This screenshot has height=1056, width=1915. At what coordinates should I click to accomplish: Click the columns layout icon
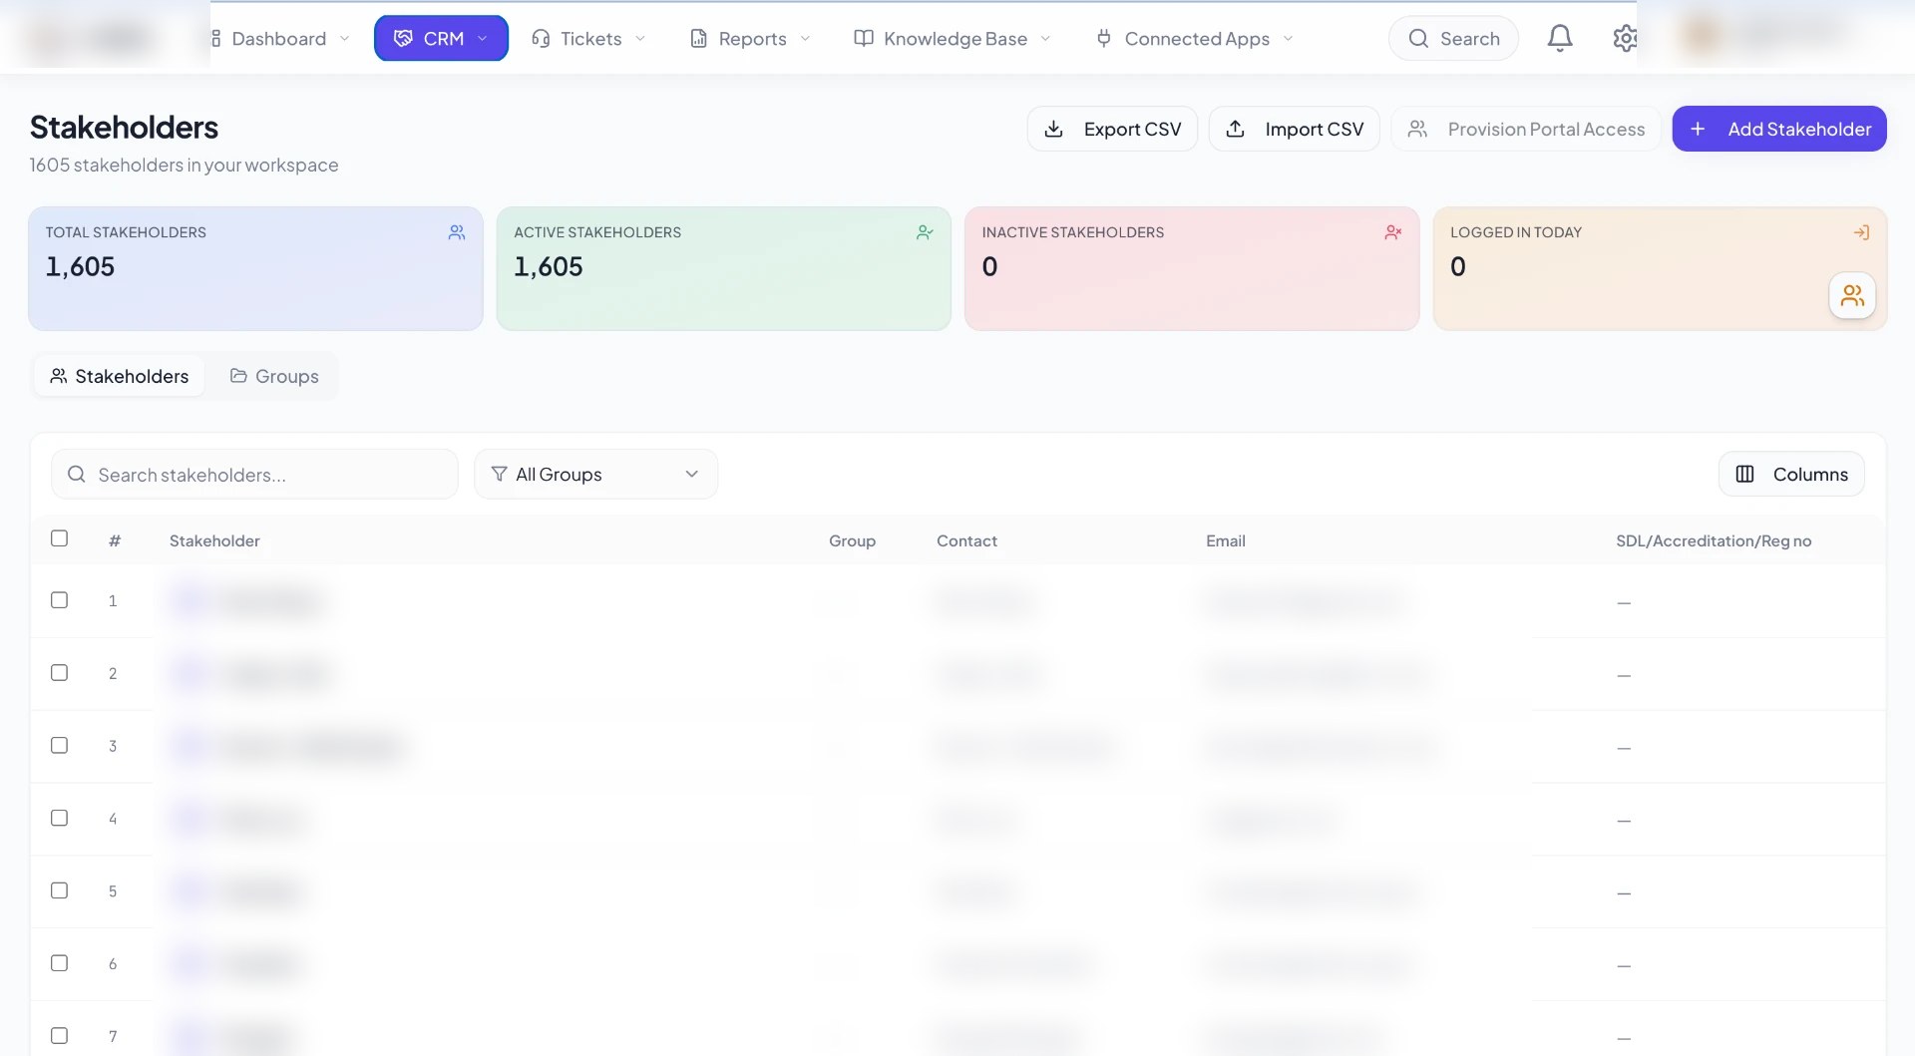tap(1744, 474)
